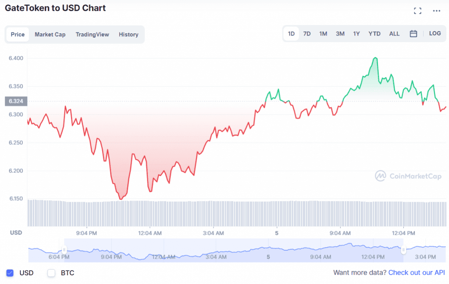Click the 12:04 PM main x-axis label

pyautogui.click(x=403, y=233)
